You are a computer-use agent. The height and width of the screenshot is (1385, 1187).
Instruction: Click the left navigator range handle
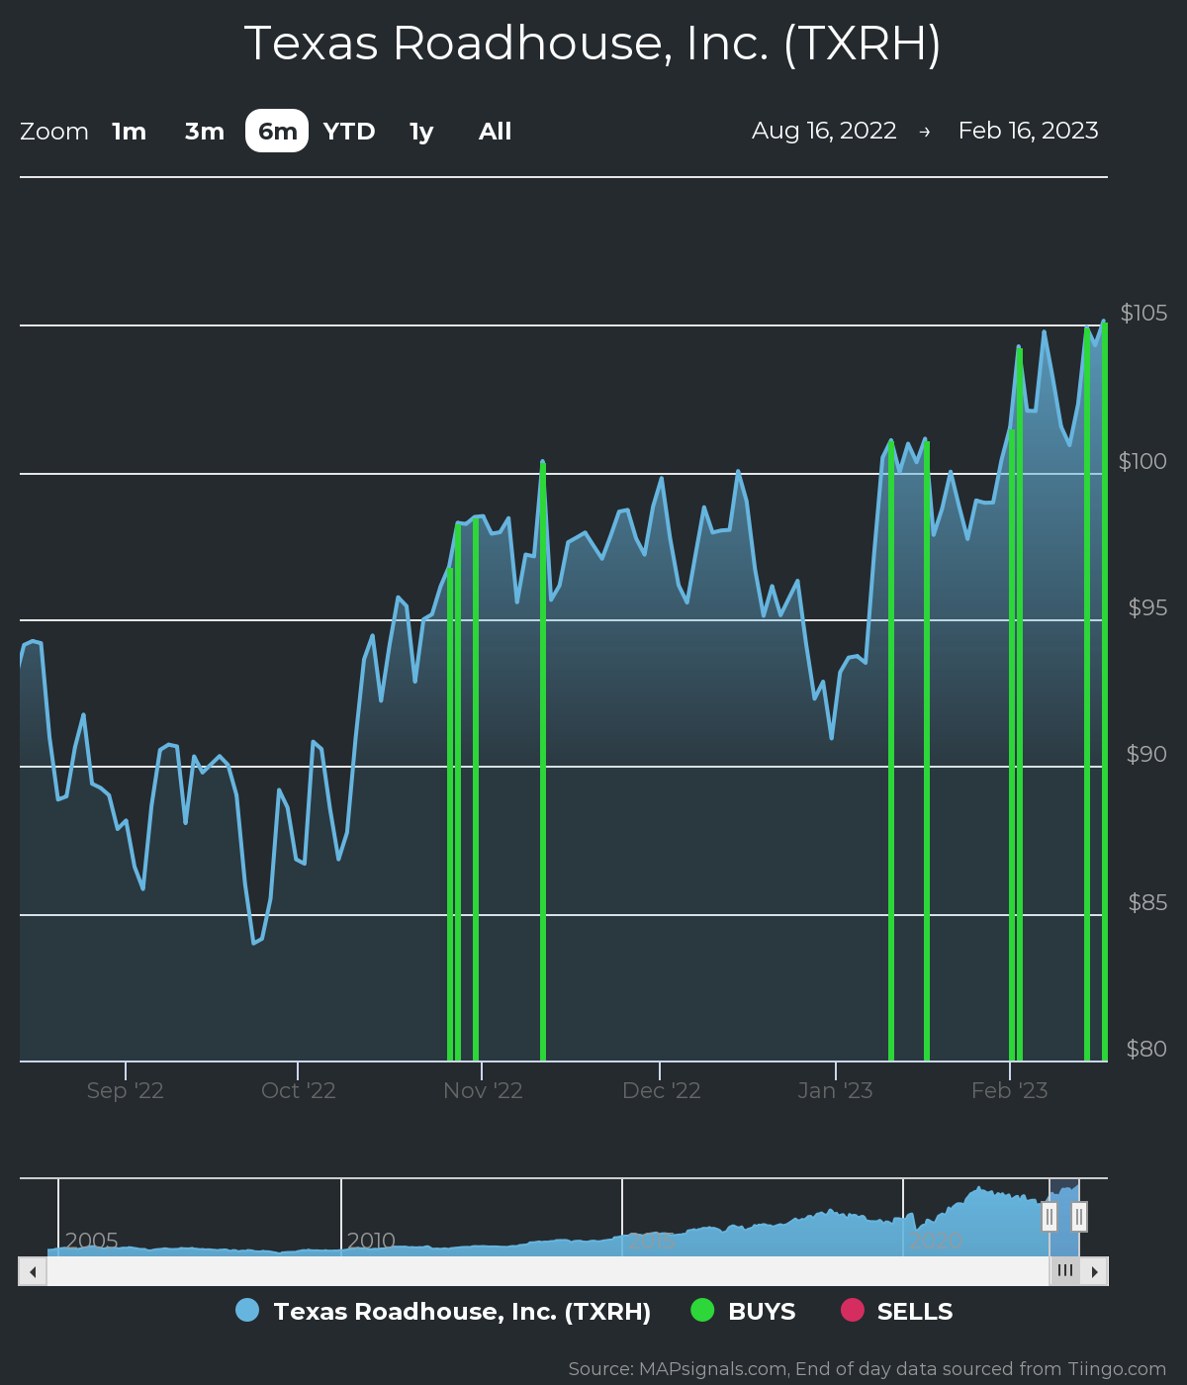(1050, 1216)
